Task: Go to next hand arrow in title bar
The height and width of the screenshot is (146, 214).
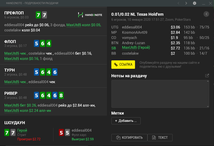Action: [x=186, y=3]
